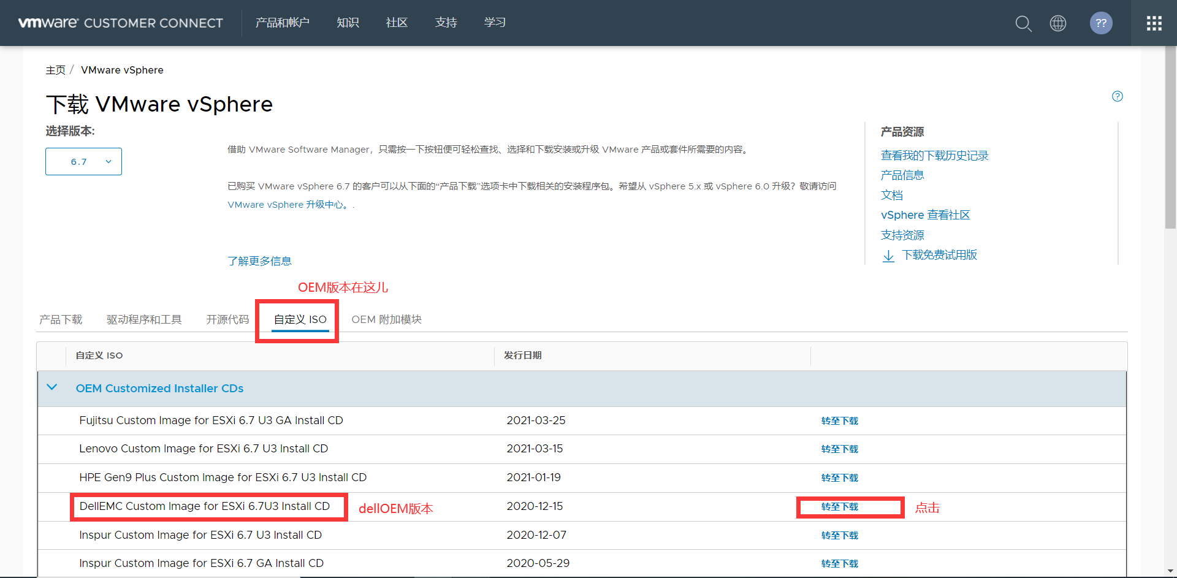The image size is (1177, 578).
Task: Click 转至下载 for HPE Gen9 Plus image
Action: point(840,478)
